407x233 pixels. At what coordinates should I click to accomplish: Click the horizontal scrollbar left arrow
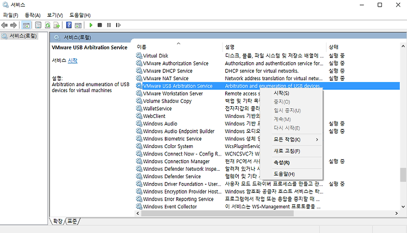[138, 213]
